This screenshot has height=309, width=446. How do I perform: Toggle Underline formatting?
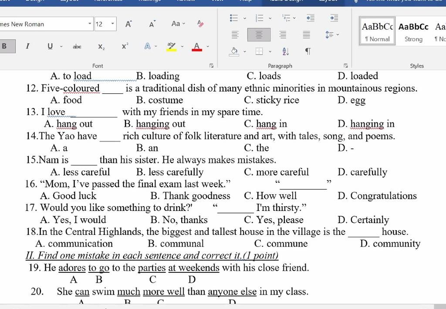(50, 46)
